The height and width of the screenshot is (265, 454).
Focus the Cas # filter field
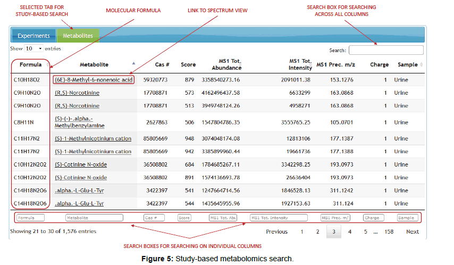[154, 218]
